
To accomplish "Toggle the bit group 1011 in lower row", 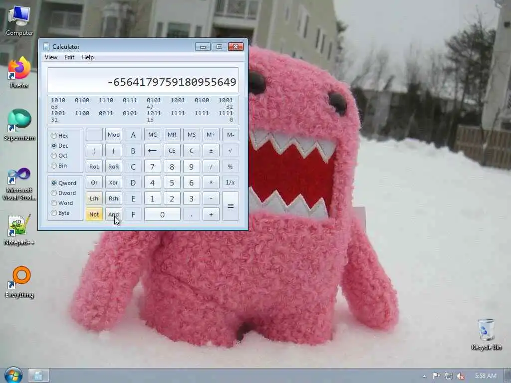I will coord(154,113).
